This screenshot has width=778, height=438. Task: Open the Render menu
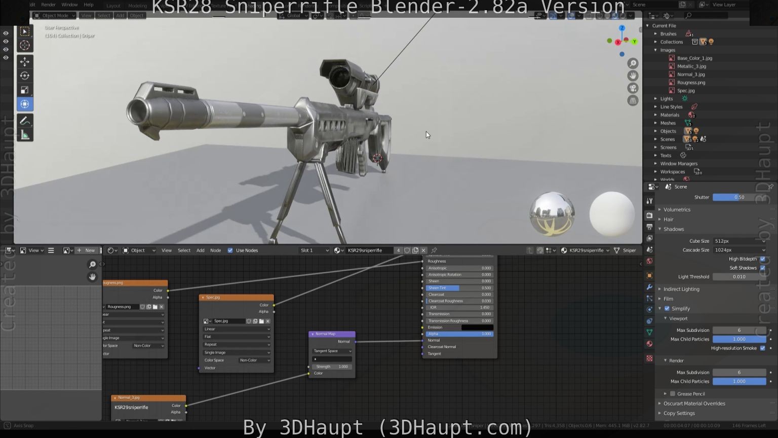click(48, 5)
